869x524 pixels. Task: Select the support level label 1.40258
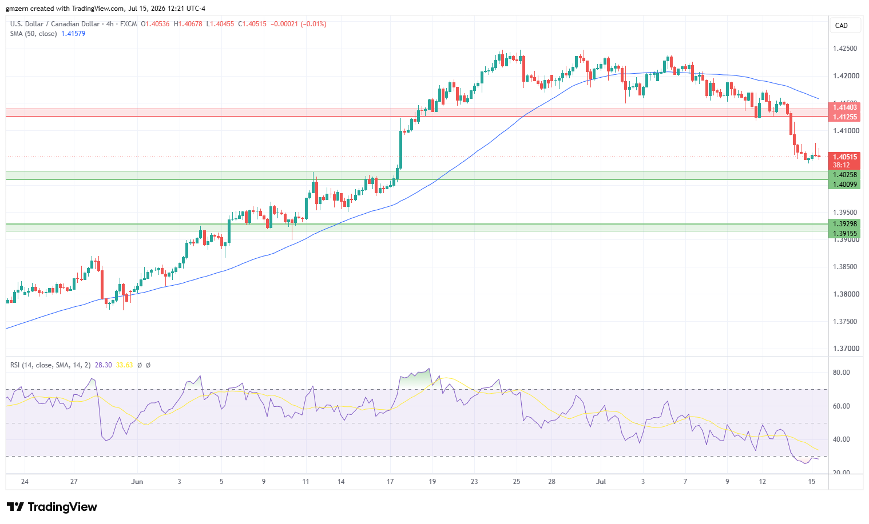[845, 175]
